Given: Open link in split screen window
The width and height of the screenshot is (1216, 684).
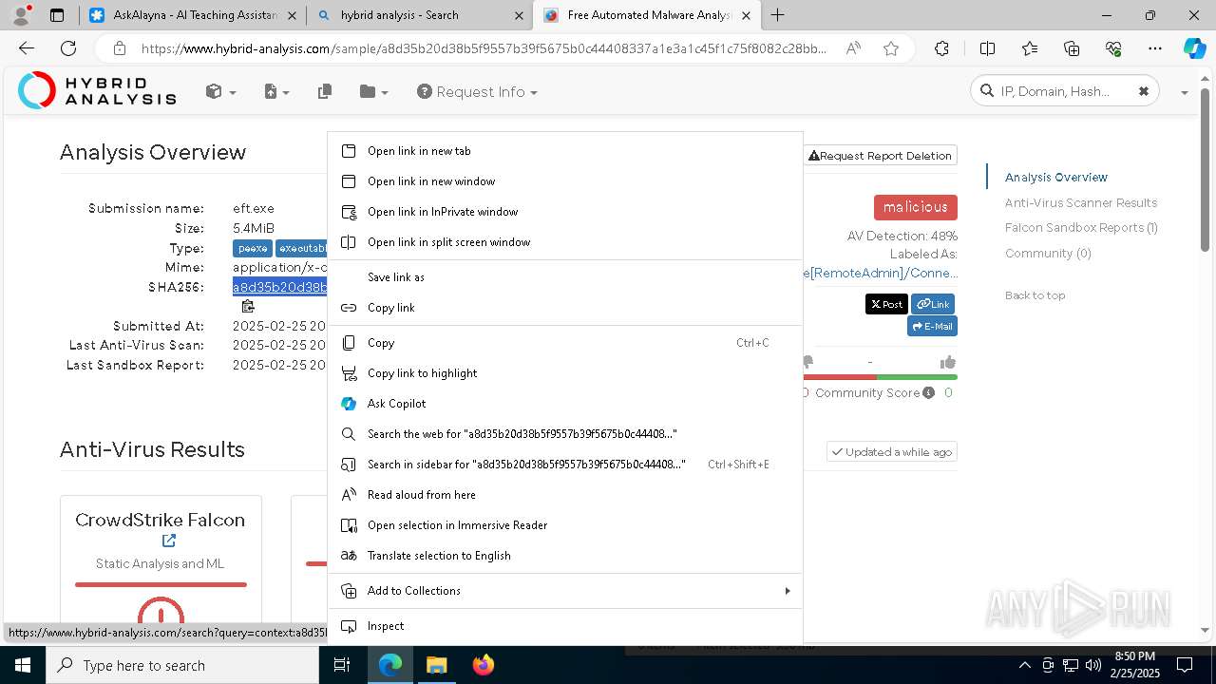Looking at the screenshot, I should 565,242.
